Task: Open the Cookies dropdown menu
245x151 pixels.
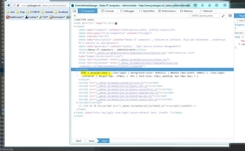Action: [x=32, y=17]
